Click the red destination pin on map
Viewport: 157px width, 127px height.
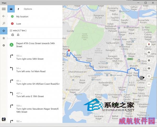coord(69,50)
